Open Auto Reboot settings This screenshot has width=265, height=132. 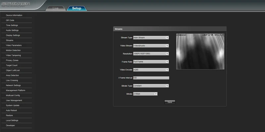pos(11,111)
